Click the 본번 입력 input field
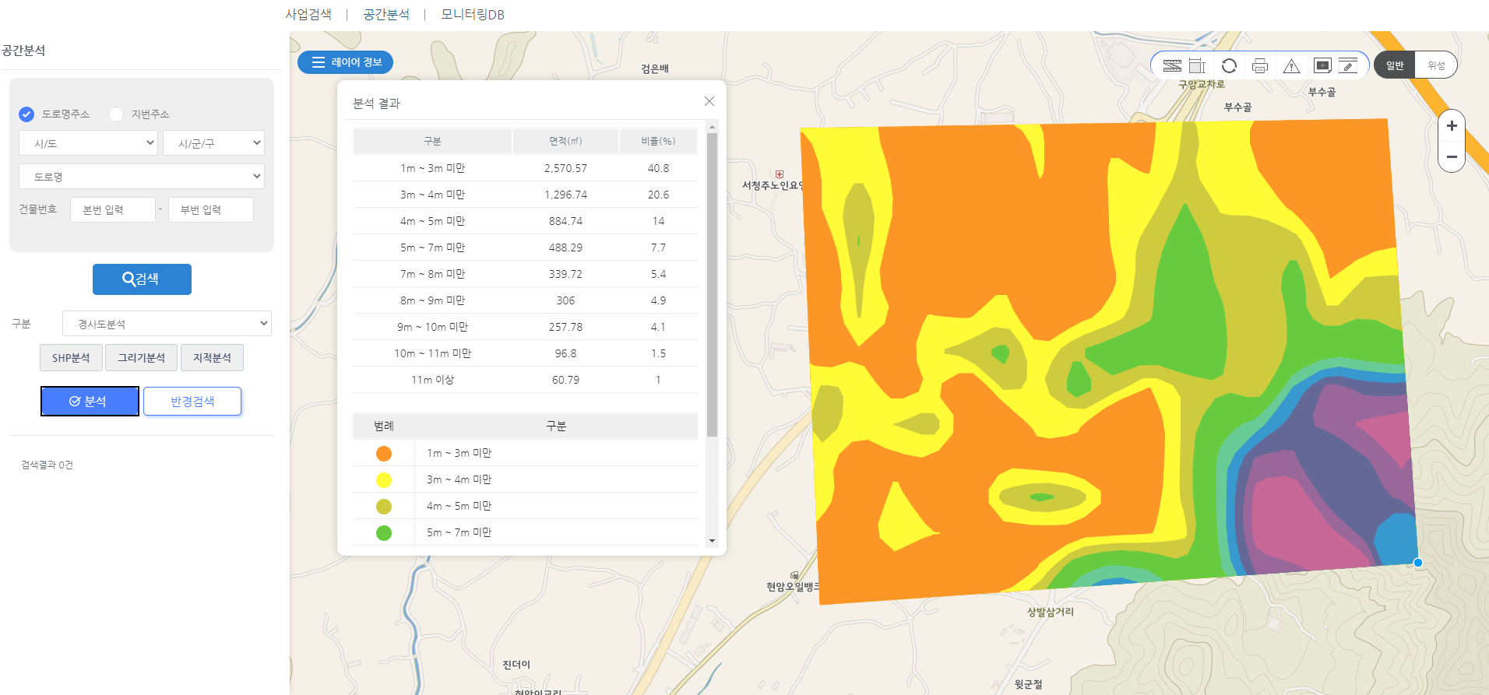The image size is (1489, 695). (112, 210)
